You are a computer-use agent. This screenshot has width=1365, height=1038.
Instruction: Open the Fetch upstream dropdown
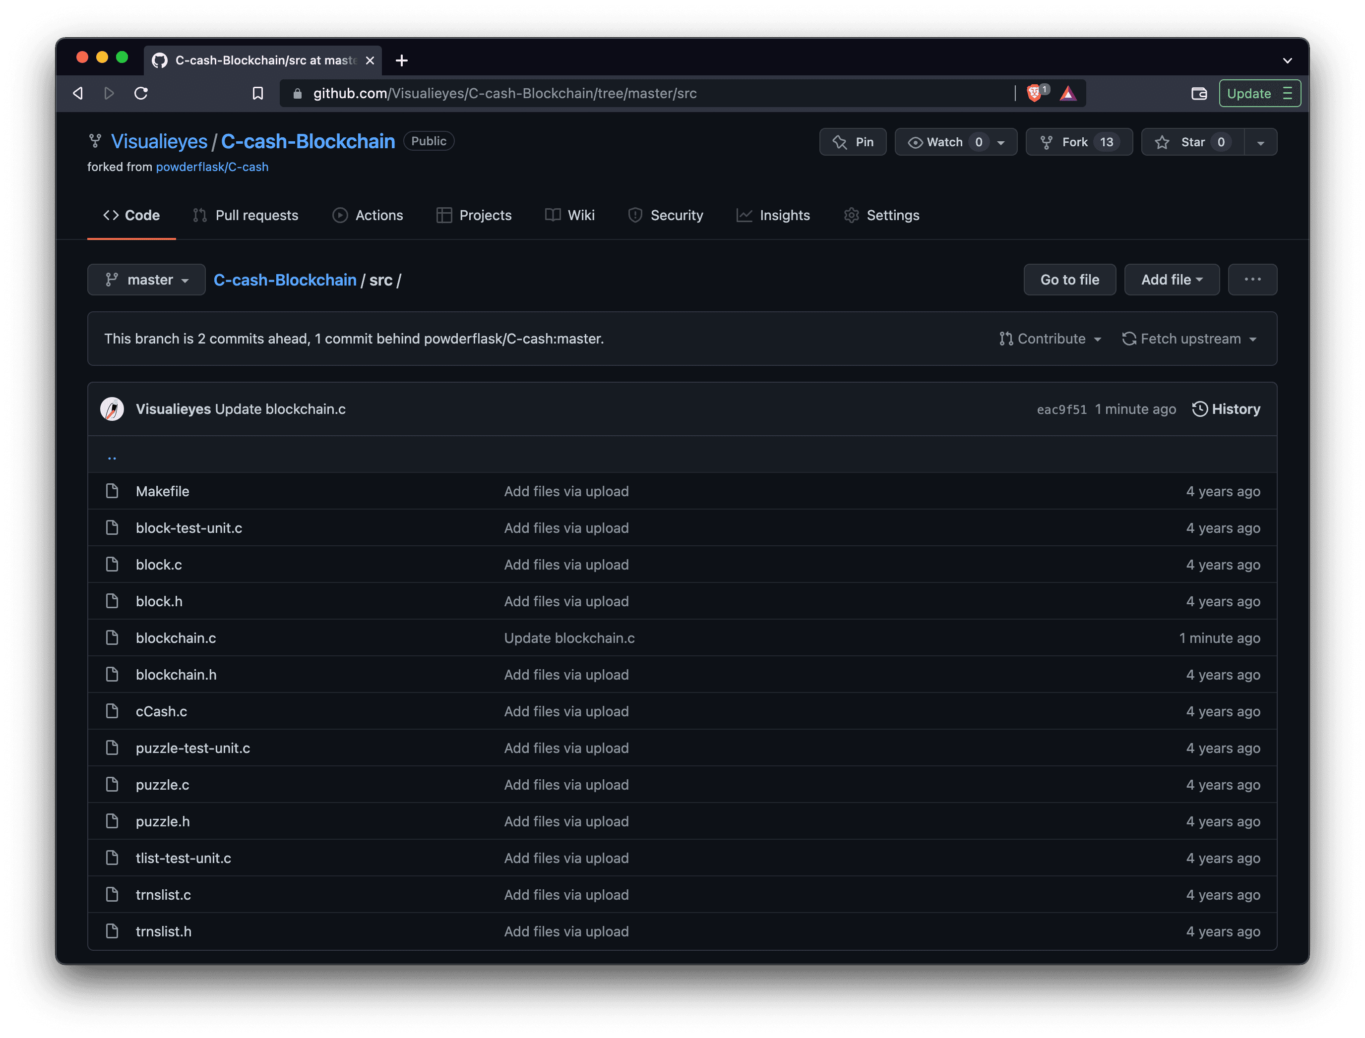coord(1189,339)
